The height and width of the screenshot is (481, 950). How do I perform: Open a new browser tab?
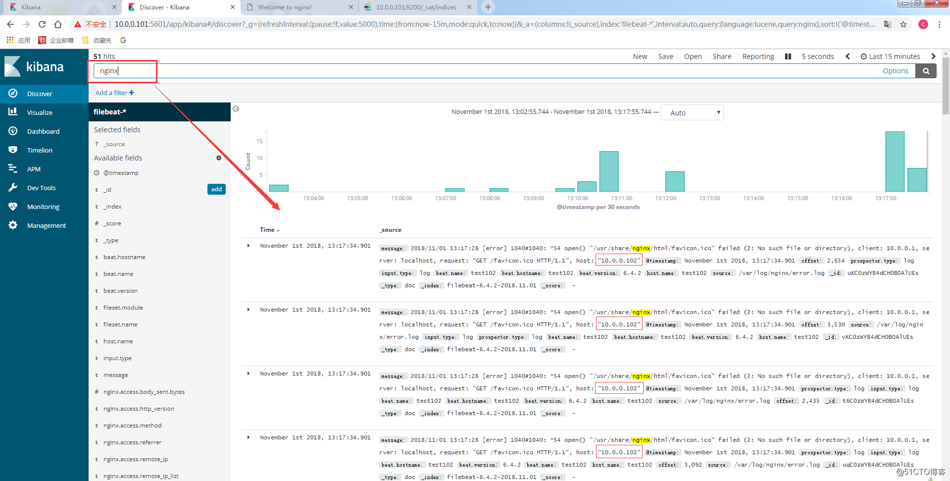point(488,7)
